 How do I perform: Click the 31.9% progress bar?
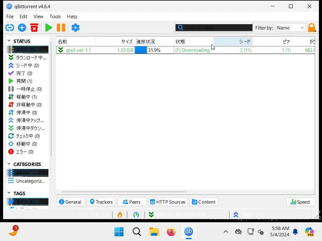pyautogui.click(x=154, y=50)
